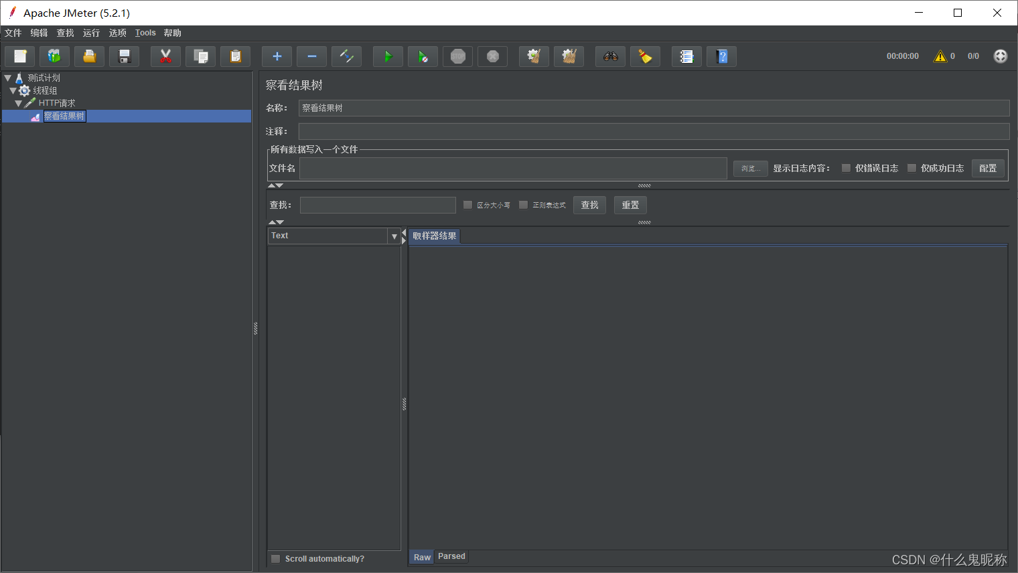Check Scroll automatically? option

[275, 558]
